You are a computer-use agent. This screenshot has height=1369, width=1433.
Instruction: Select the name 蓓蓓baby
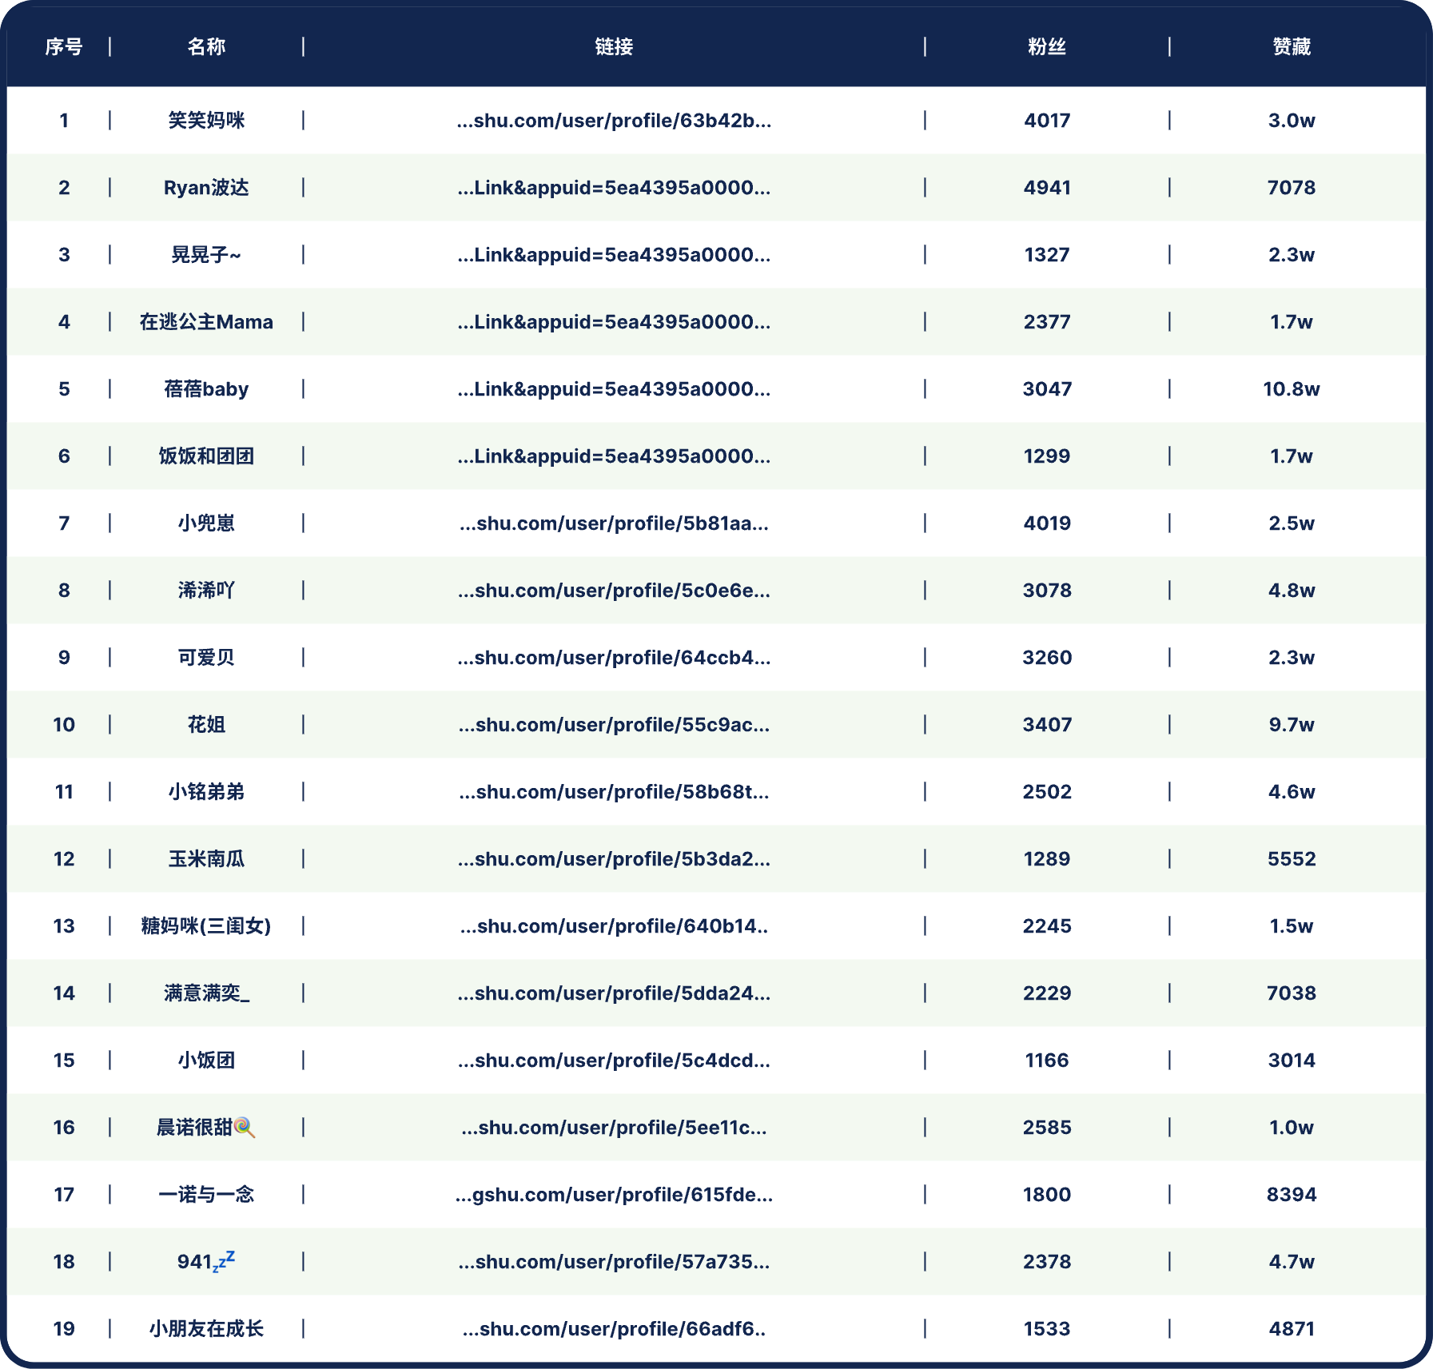tap(206, 389)
